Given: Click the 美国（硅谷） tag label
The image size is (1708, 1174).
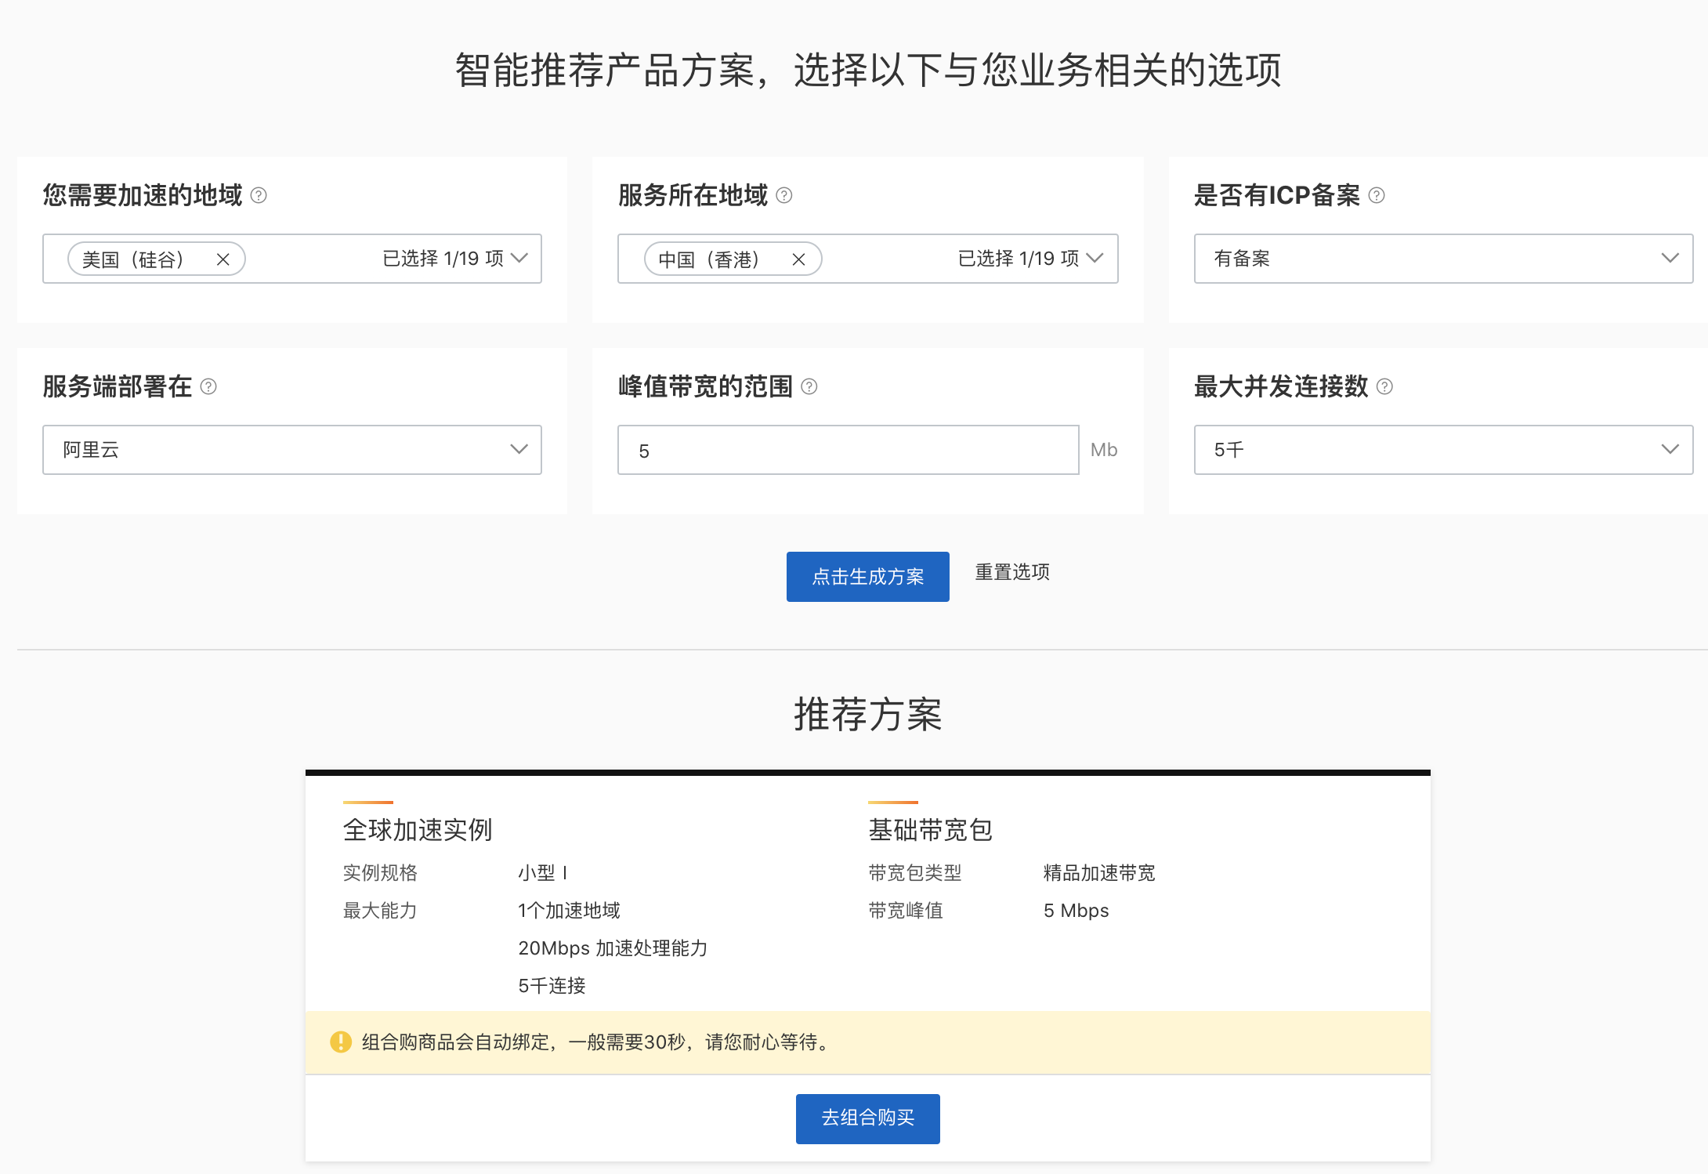Looking at the screenshot, I should tap(133, 259).
